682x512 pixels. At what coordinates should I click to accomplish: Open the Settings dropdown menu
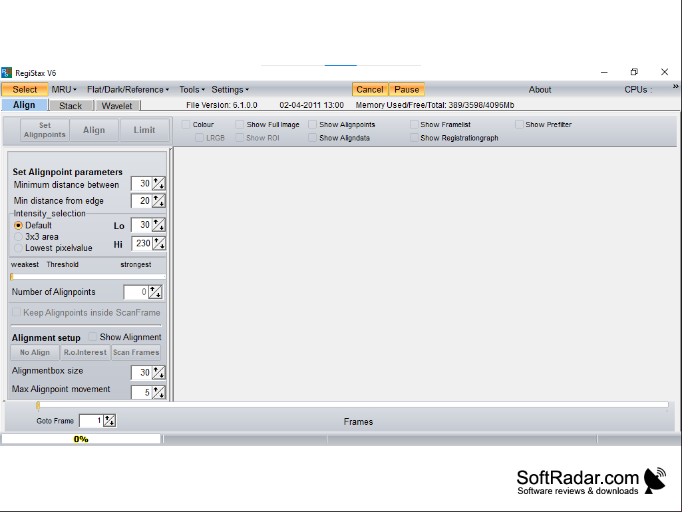click(x=230, y=89)
